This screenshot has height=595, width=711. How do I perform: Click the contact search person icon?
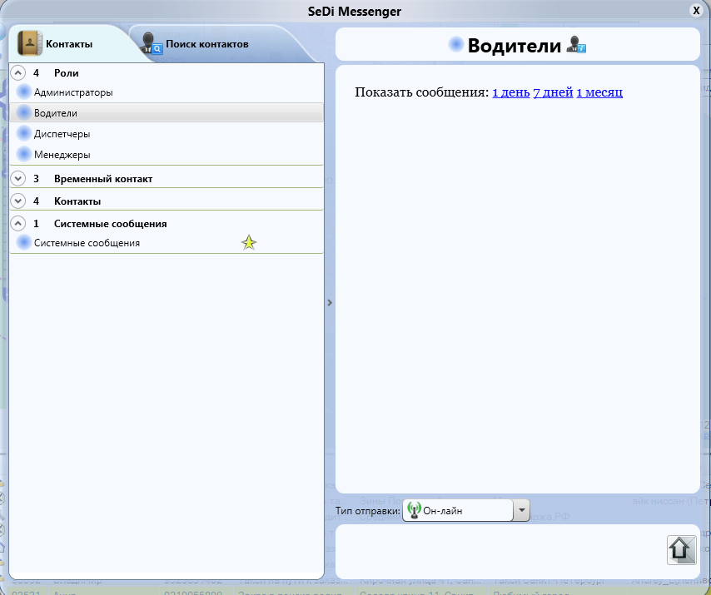[x=151, y=43]
